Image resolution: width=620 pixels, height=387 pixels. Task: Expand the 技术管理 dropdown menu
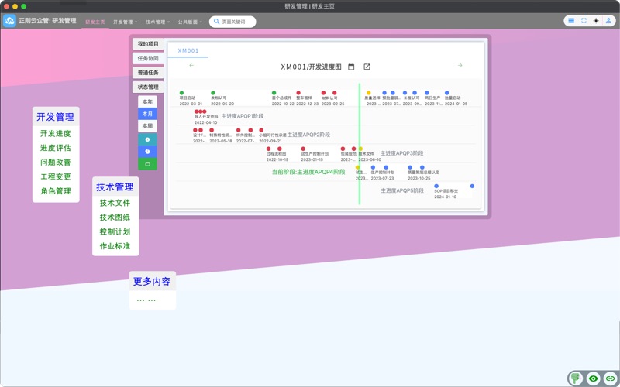click(157, 22)
